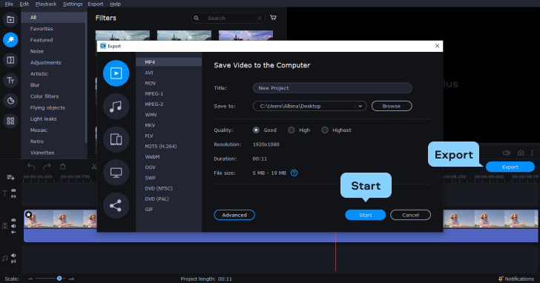Open the File menu

coord(9,4)
